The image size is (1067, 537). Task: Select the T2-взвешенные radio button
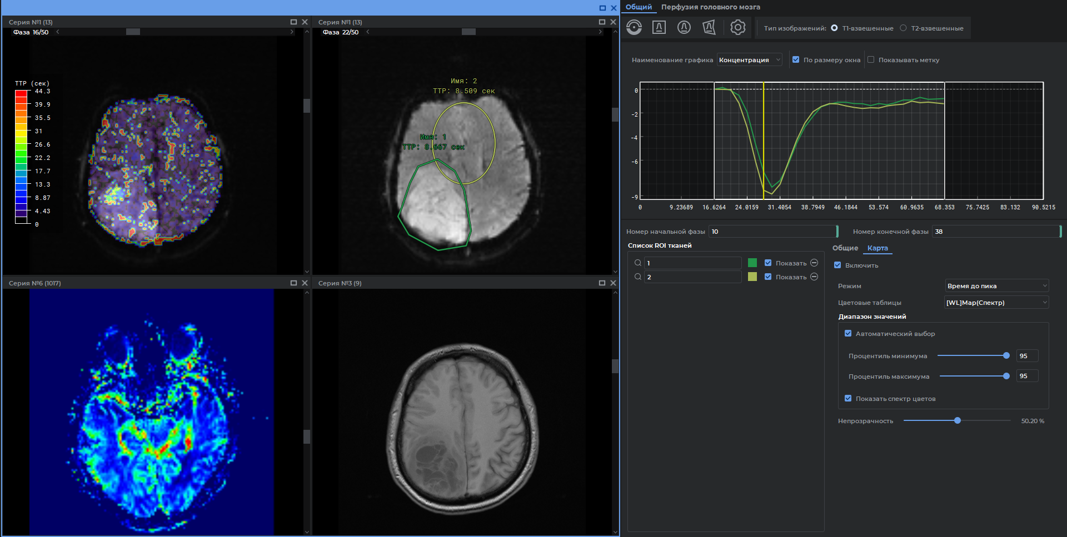(x=903, y=28)
